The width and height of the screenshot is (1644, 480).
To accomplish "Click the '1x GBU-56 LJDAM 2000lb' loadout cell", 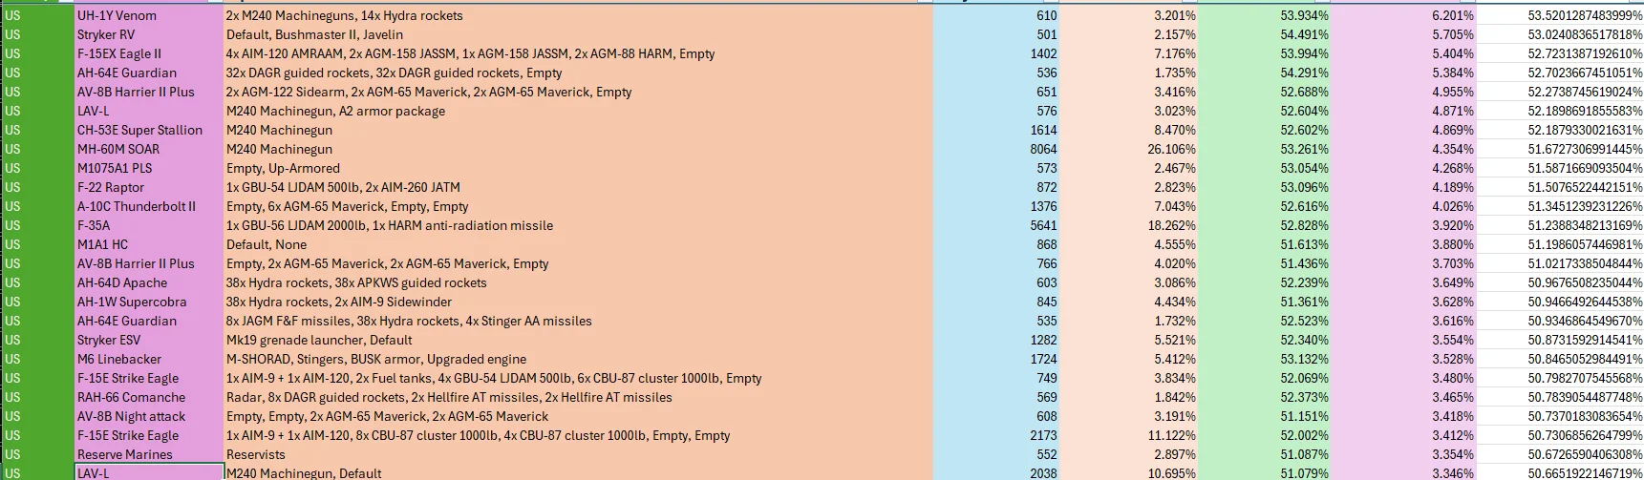I will click(578, 225).
